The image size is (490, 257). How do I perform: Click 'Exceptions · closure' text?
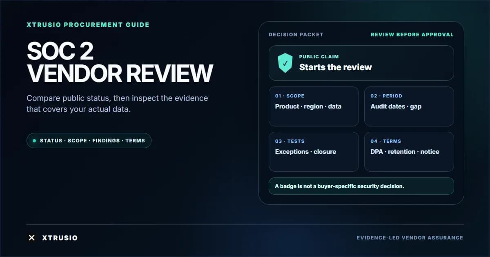pos(306,152)
